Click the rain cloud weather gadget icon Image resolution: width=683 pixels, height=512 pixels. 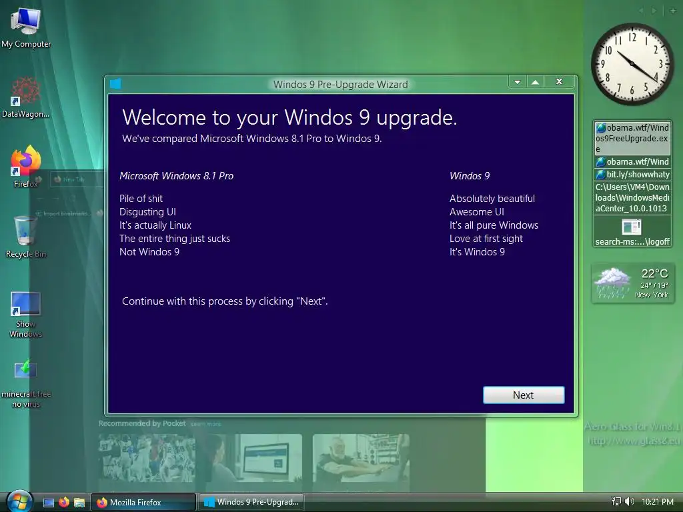pyautogui.click(x=612, y=283)
